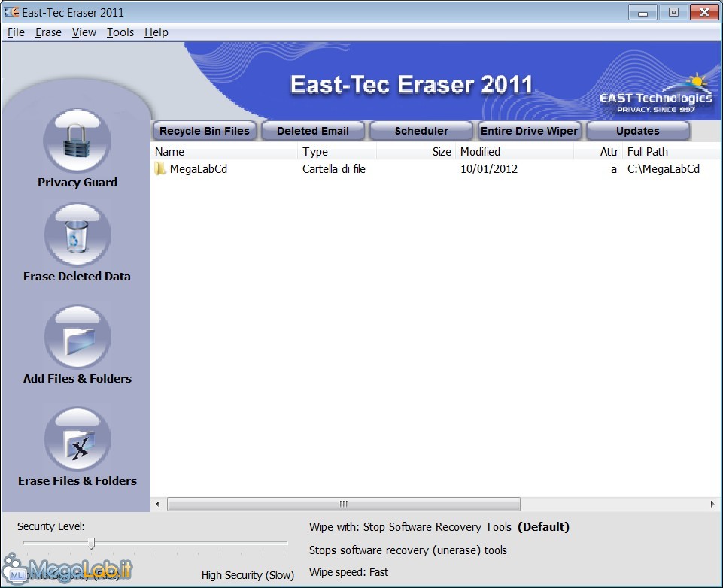Click the MegaLabCd folder icon
This screenshot has width=723, height=588.
(160, 168)
